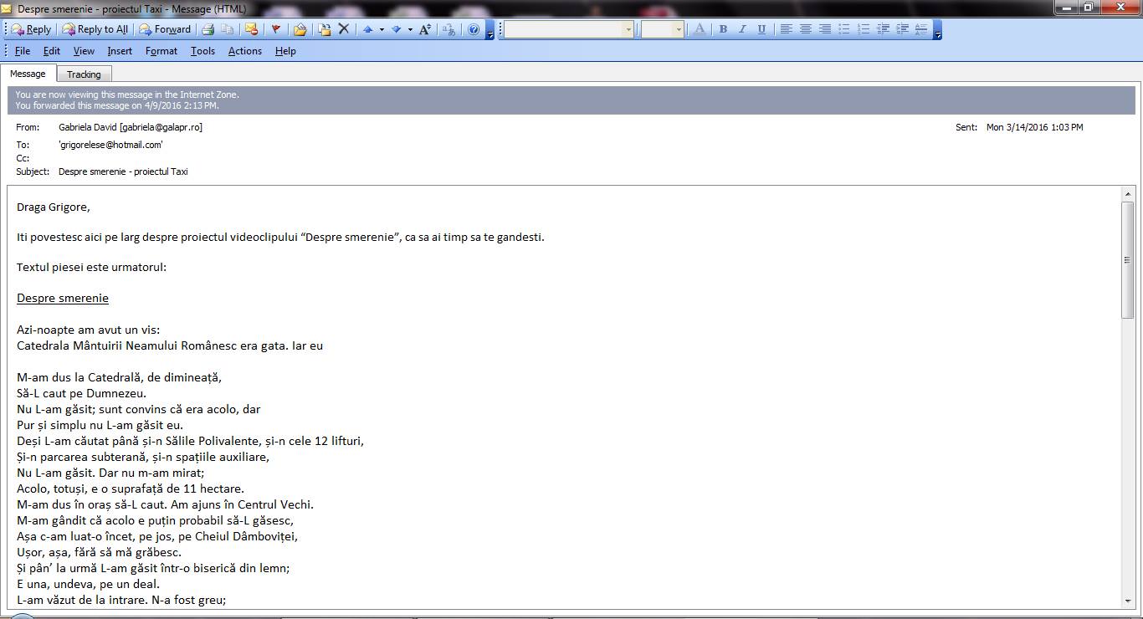This screenshot has width=1143, height=619.
Task: Open the Tools menu
Action: click(202, 51)
